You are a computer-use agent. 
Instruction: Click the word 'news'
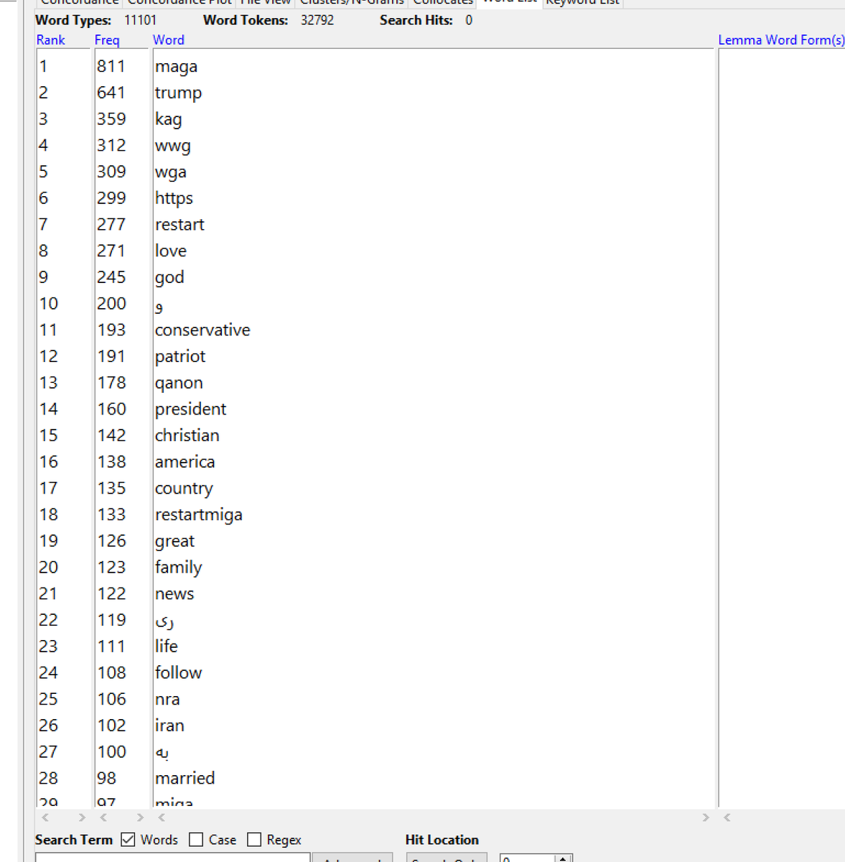[x=174, y=594]
